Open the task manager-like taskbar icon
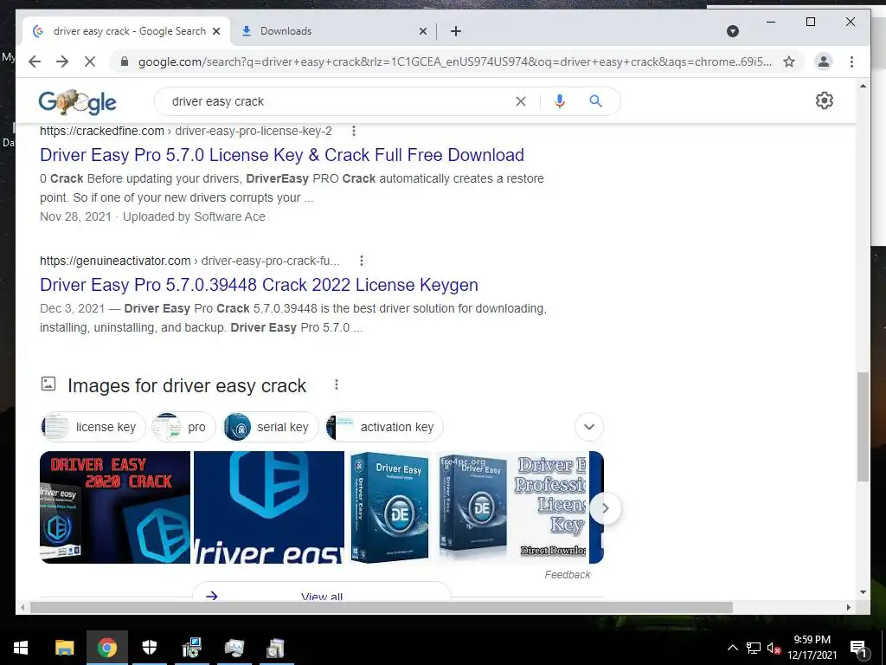Viewport: 886px width, 665px height. 234,648
